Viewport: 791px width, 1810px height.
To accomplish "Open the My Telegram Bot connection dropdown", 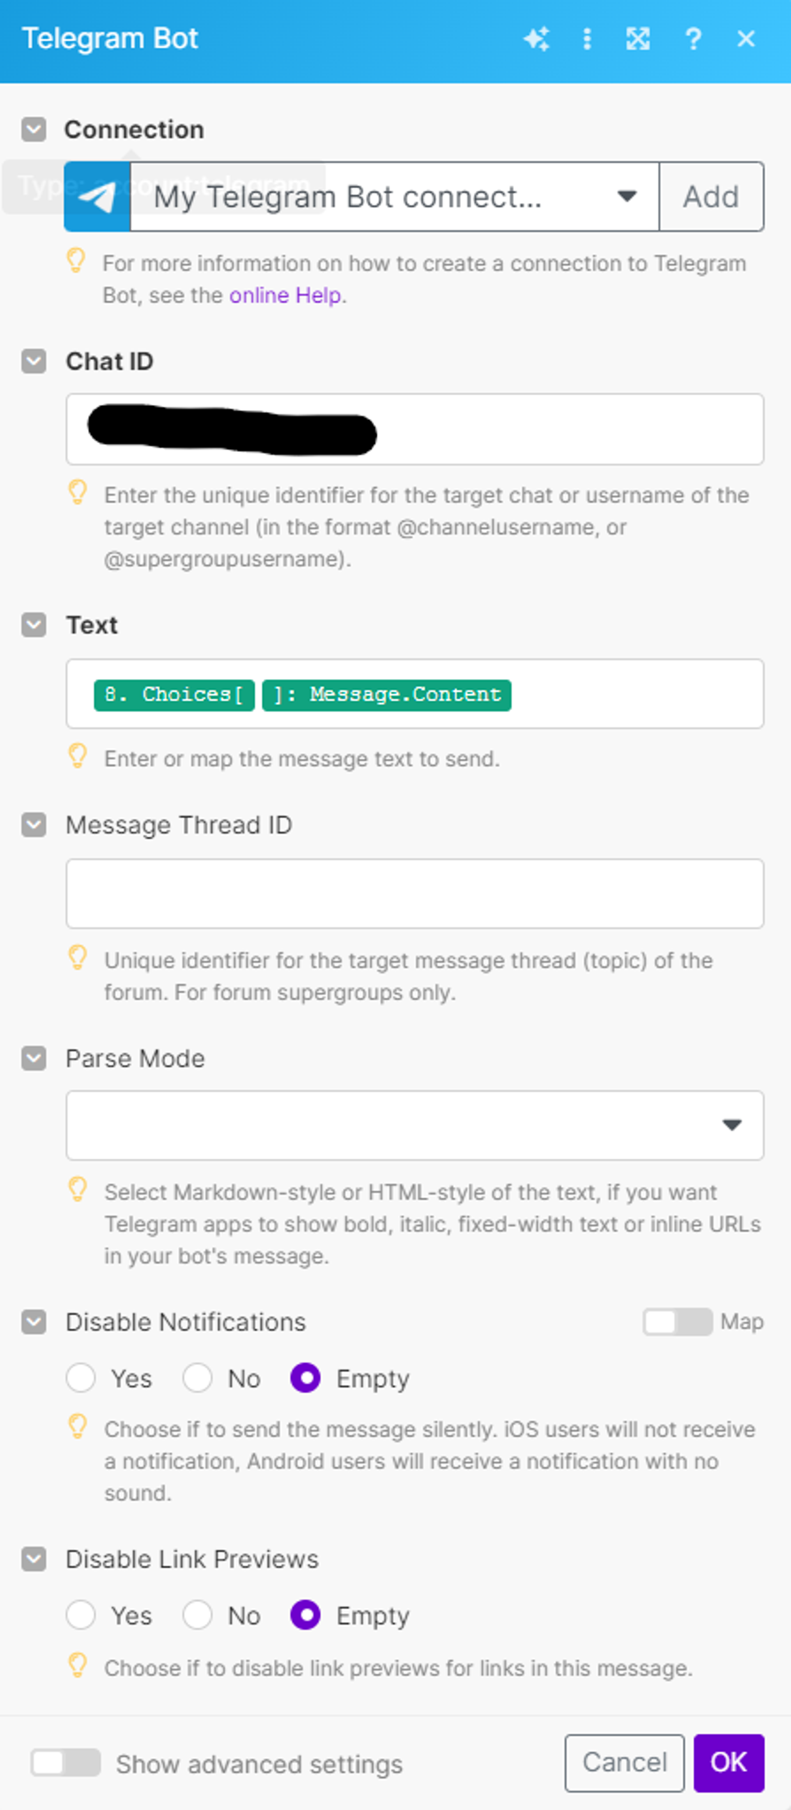I will click(x=395, y=197).
